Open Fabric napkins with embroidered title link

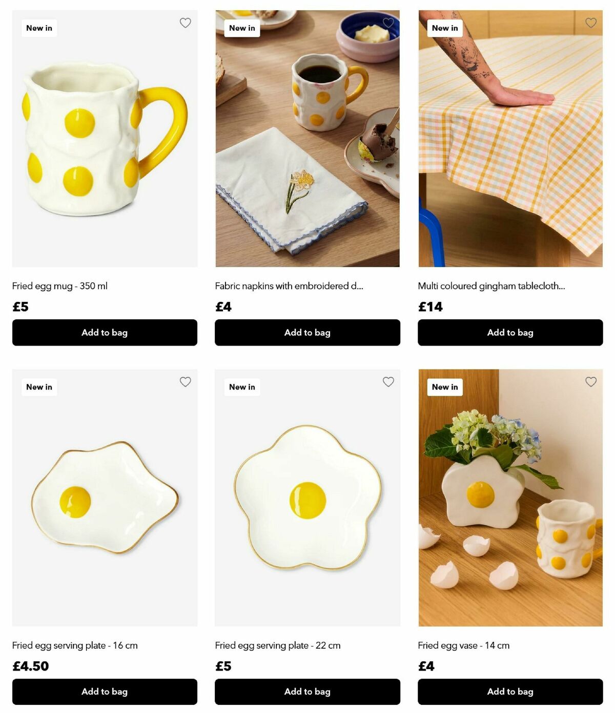coord(289,286)
